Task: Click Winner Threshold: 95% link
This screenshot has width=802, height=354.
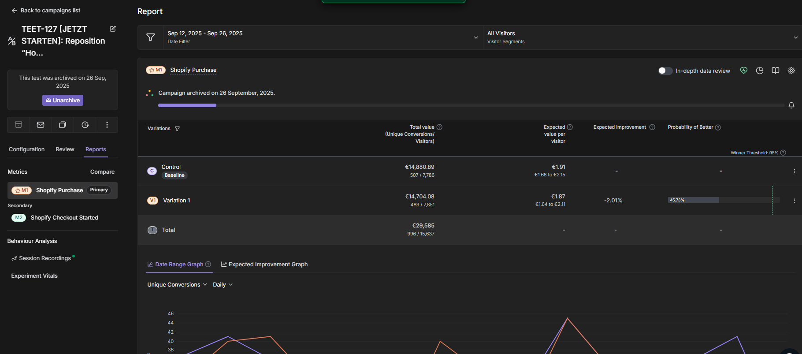Action: [x=754, y=153]
